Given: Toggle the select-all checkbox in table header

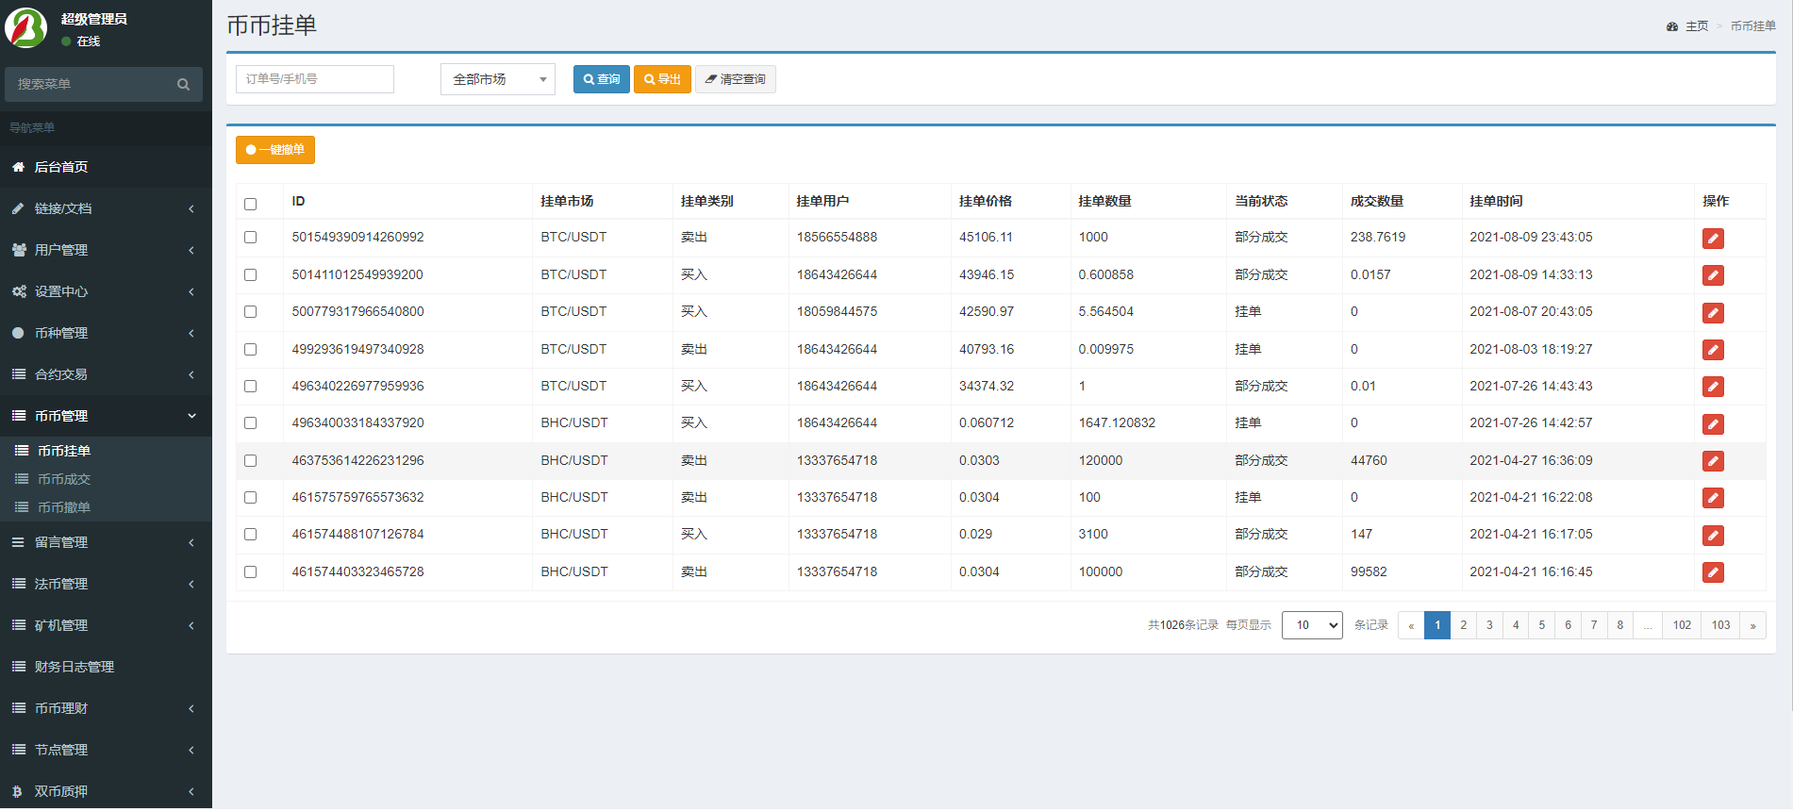Looking at the screenshot, I should [x=250, y=204].
